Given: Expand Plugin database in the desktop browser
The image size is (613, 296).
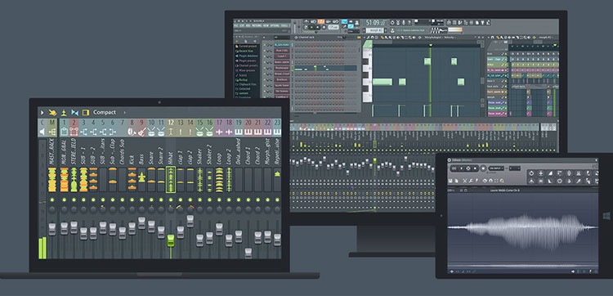Looking at the screenshot, I should pyautogui.click(x=247, y=56).
